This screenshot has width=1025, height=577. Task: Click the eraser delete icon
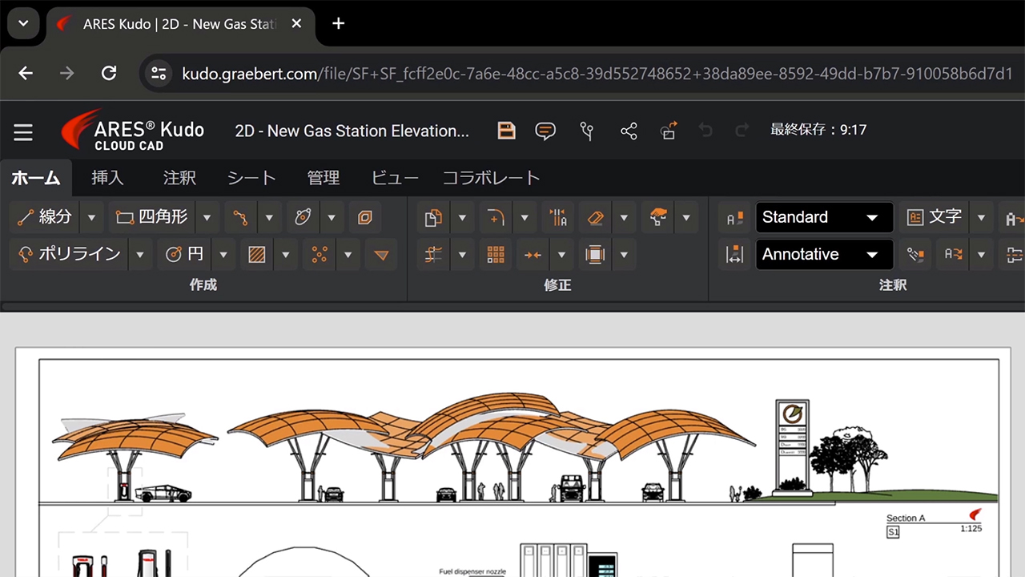[x=594, y=217]
